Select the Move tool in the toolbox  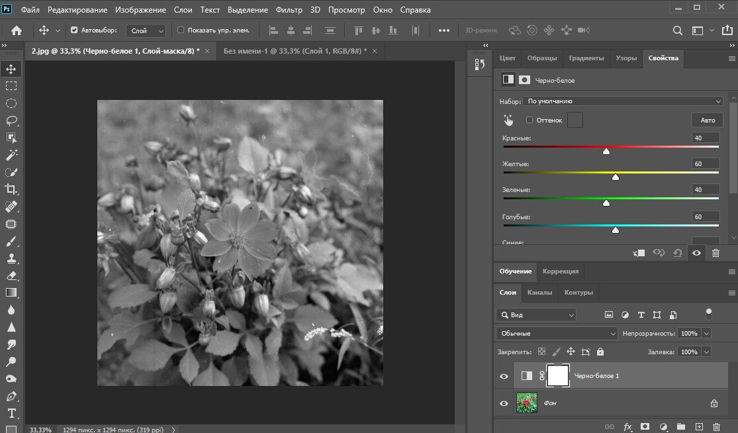coord(11,69)
